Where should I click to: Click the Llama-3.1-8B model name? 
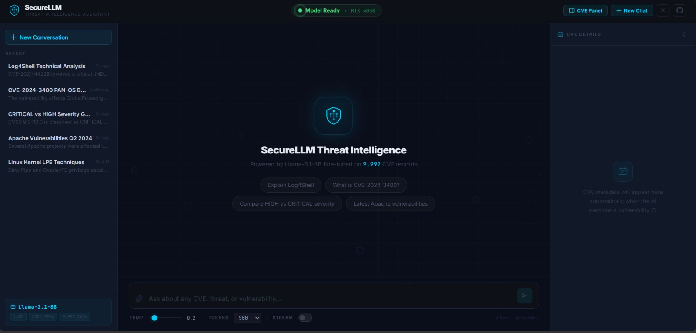click(37, 307)
